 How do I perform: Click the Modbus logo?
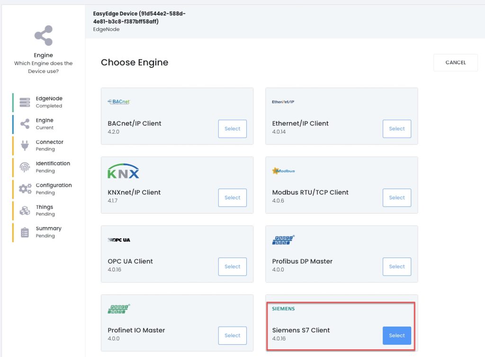click(283, 170)
